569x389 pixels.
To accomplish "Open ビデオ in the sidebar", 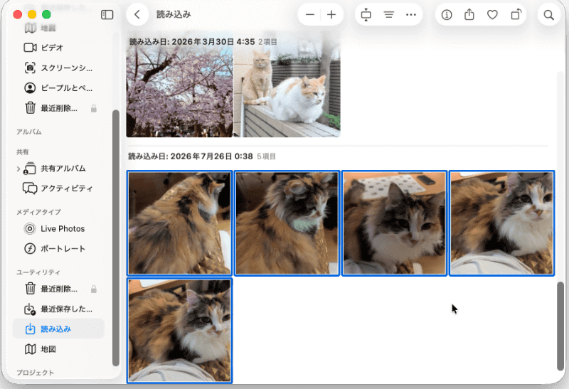I will click(59, 48).
